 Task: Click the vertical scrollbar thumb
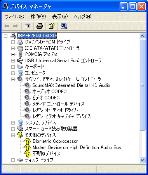coord(142,85)
